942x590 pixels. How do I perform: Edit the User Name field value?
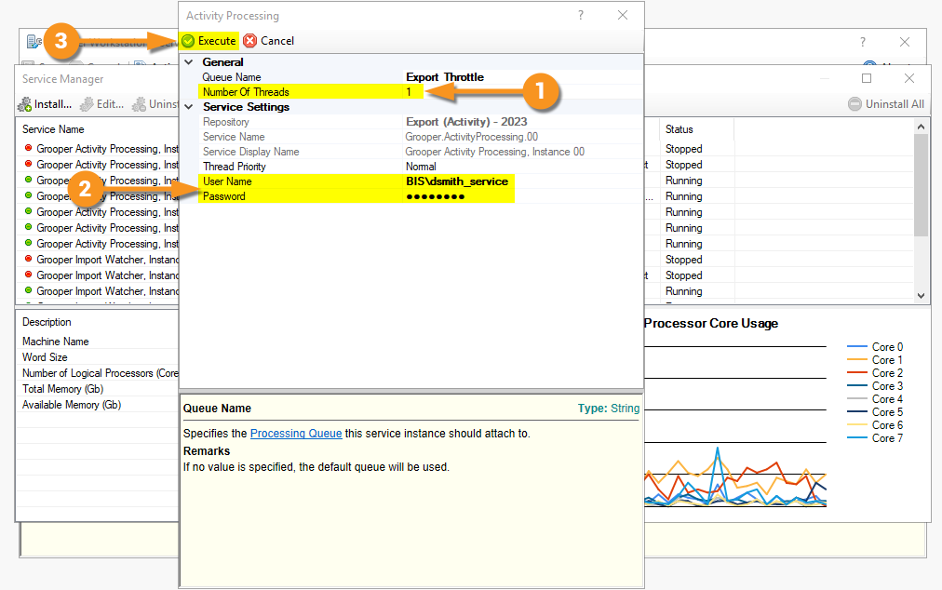pos(457,181)
